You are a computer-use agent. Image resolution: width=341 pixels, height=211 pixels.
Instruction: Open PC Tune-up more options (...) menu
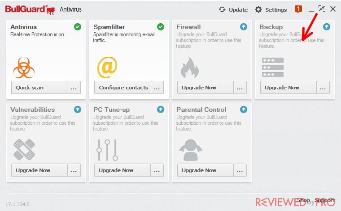pos(157,170)
